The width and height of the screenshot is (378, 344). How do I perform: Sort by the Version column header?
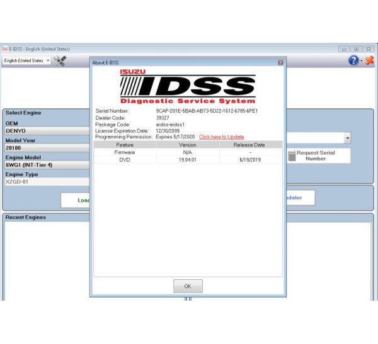click(x=188, y=145)
